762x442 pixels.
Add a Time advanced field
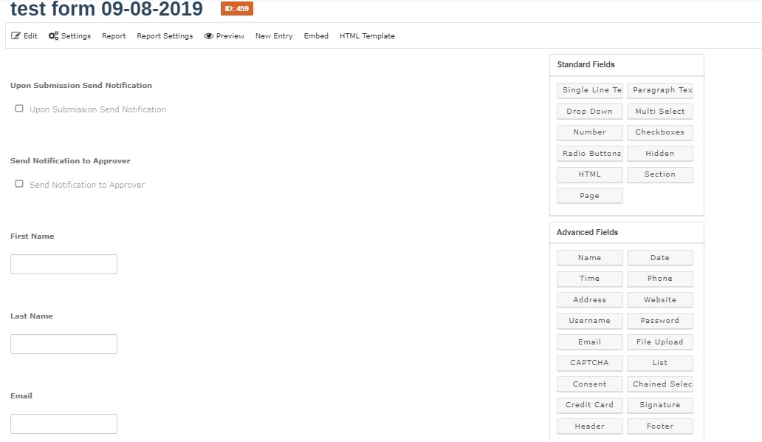589,279
